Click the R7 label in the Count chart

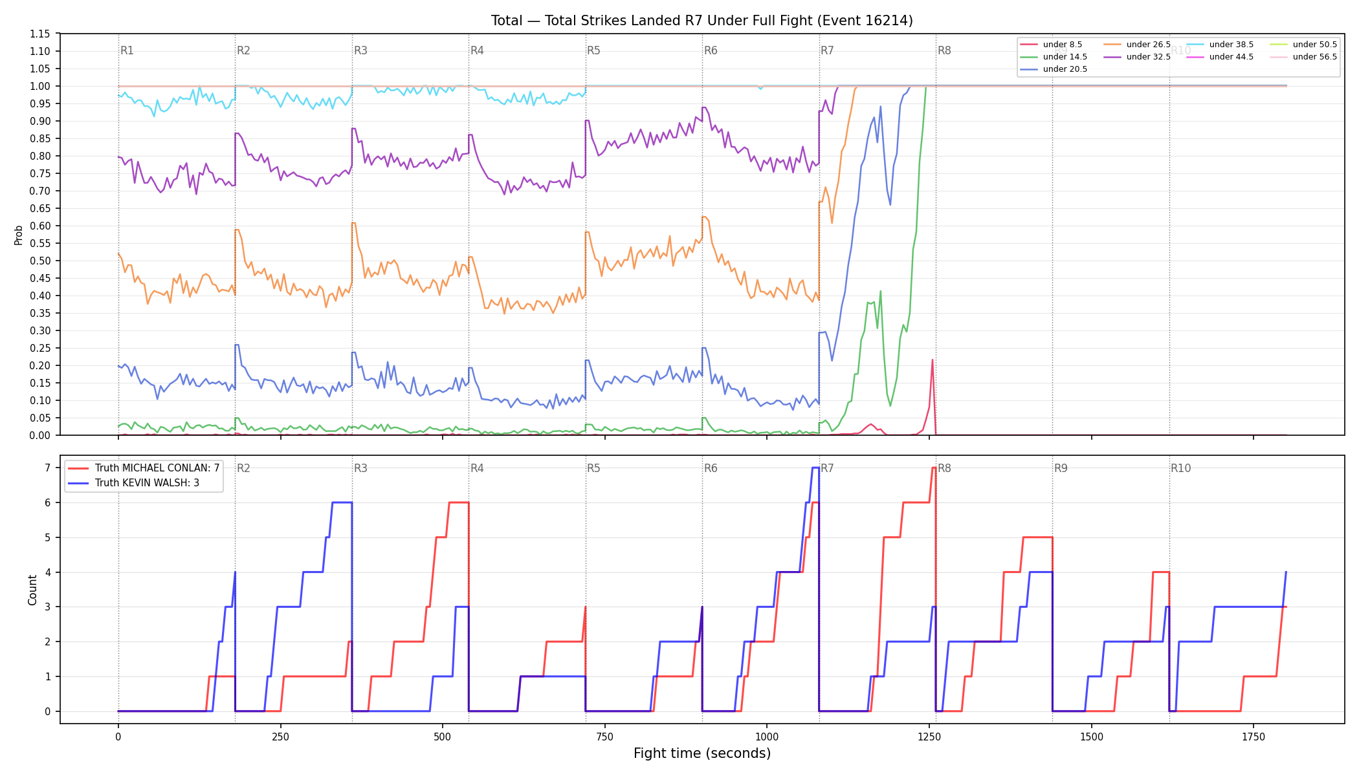click(x=827, y=468)
